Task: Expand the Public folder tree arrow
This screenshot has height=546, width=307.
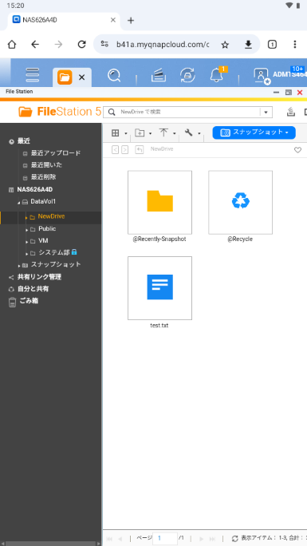Action: [26, 229]
